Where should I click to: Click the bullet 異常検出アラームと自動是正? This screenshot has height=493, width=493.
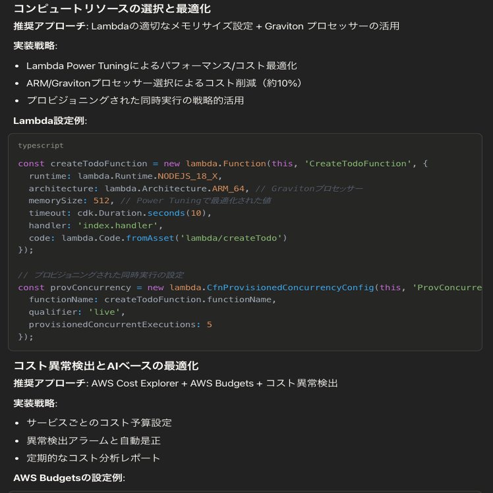tap(94, 440)
